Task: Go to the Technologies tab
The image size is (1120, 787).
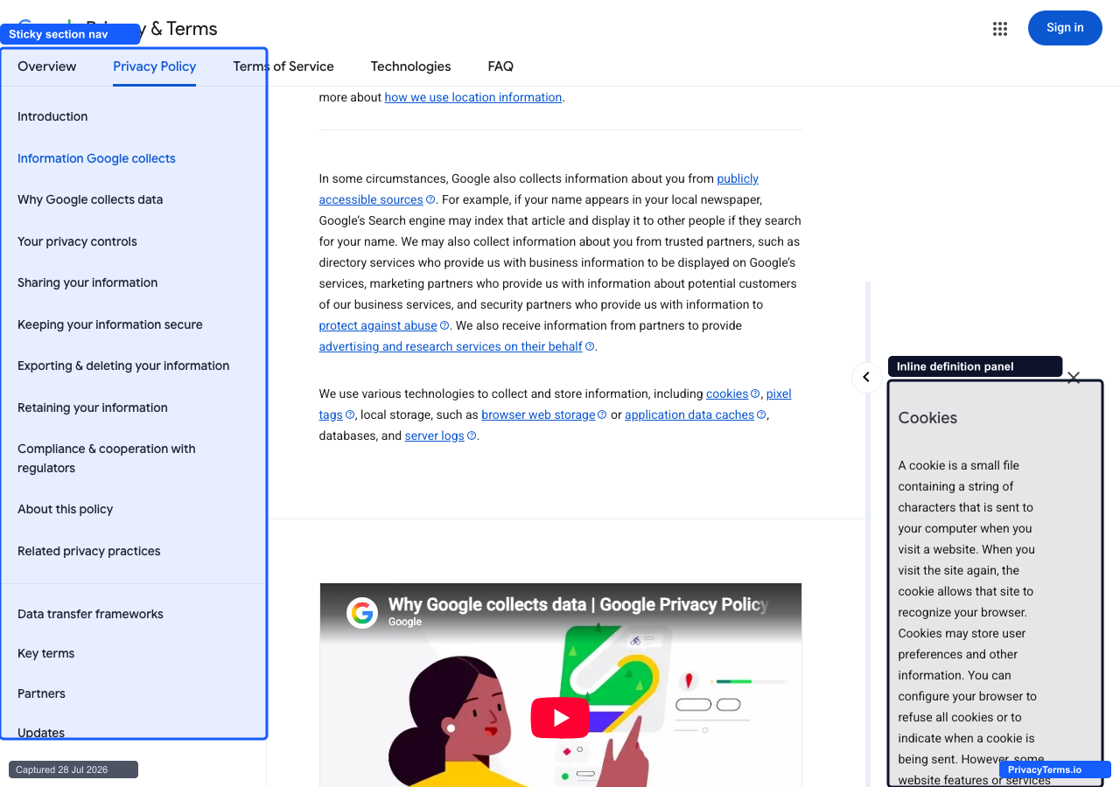Action: pyautogui.click(x=410, y=66)
